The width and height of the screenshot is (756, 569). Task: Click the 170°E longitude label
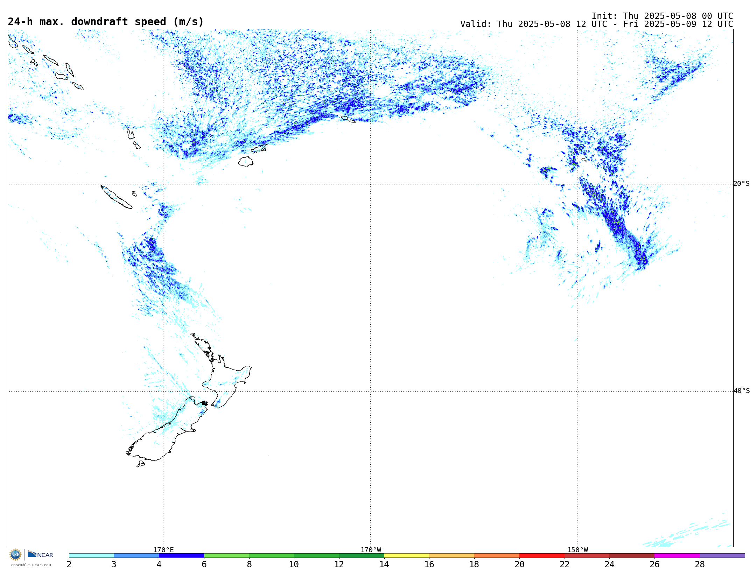click(163, 550)
